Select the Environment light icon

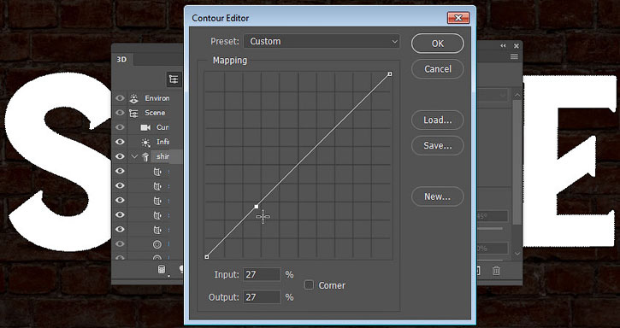[133, 98]
